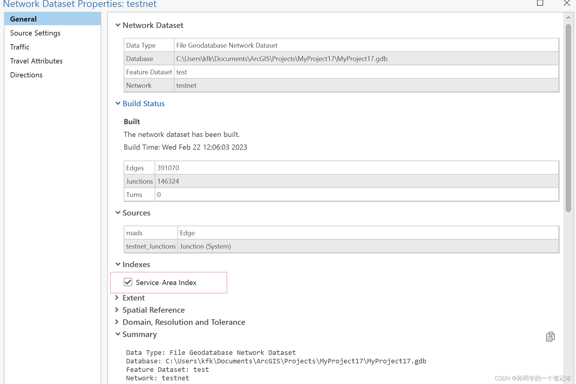The image size is (576, 384).
Task: Click the Summary 'Database:' line
Action: pos(276,361)
